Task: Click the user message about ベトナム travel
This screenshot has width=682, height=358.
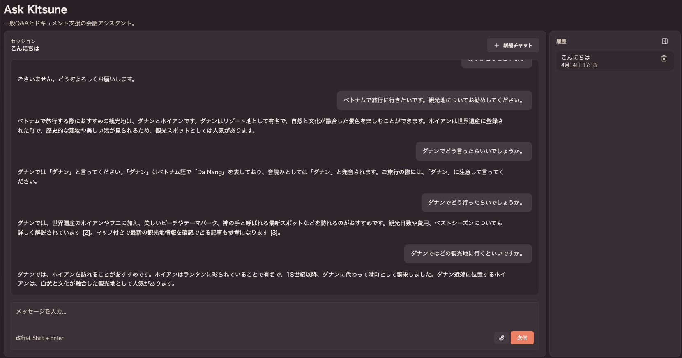Action: pos(434,100)
